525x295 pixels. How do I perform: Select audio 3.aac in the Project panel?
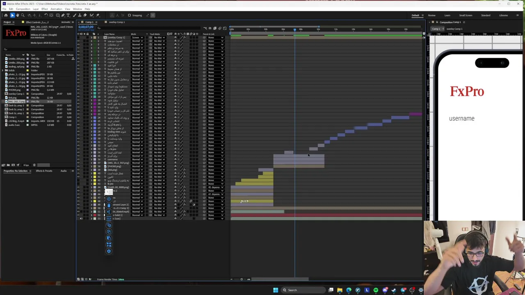click(14, 125)
